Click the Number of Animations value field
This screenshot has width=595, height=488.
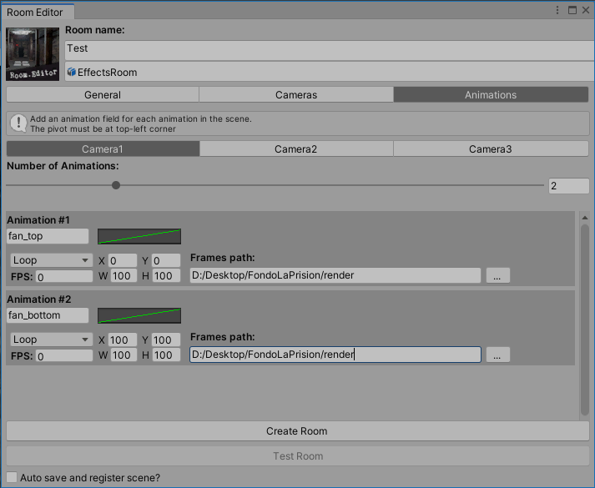(568, 186)
